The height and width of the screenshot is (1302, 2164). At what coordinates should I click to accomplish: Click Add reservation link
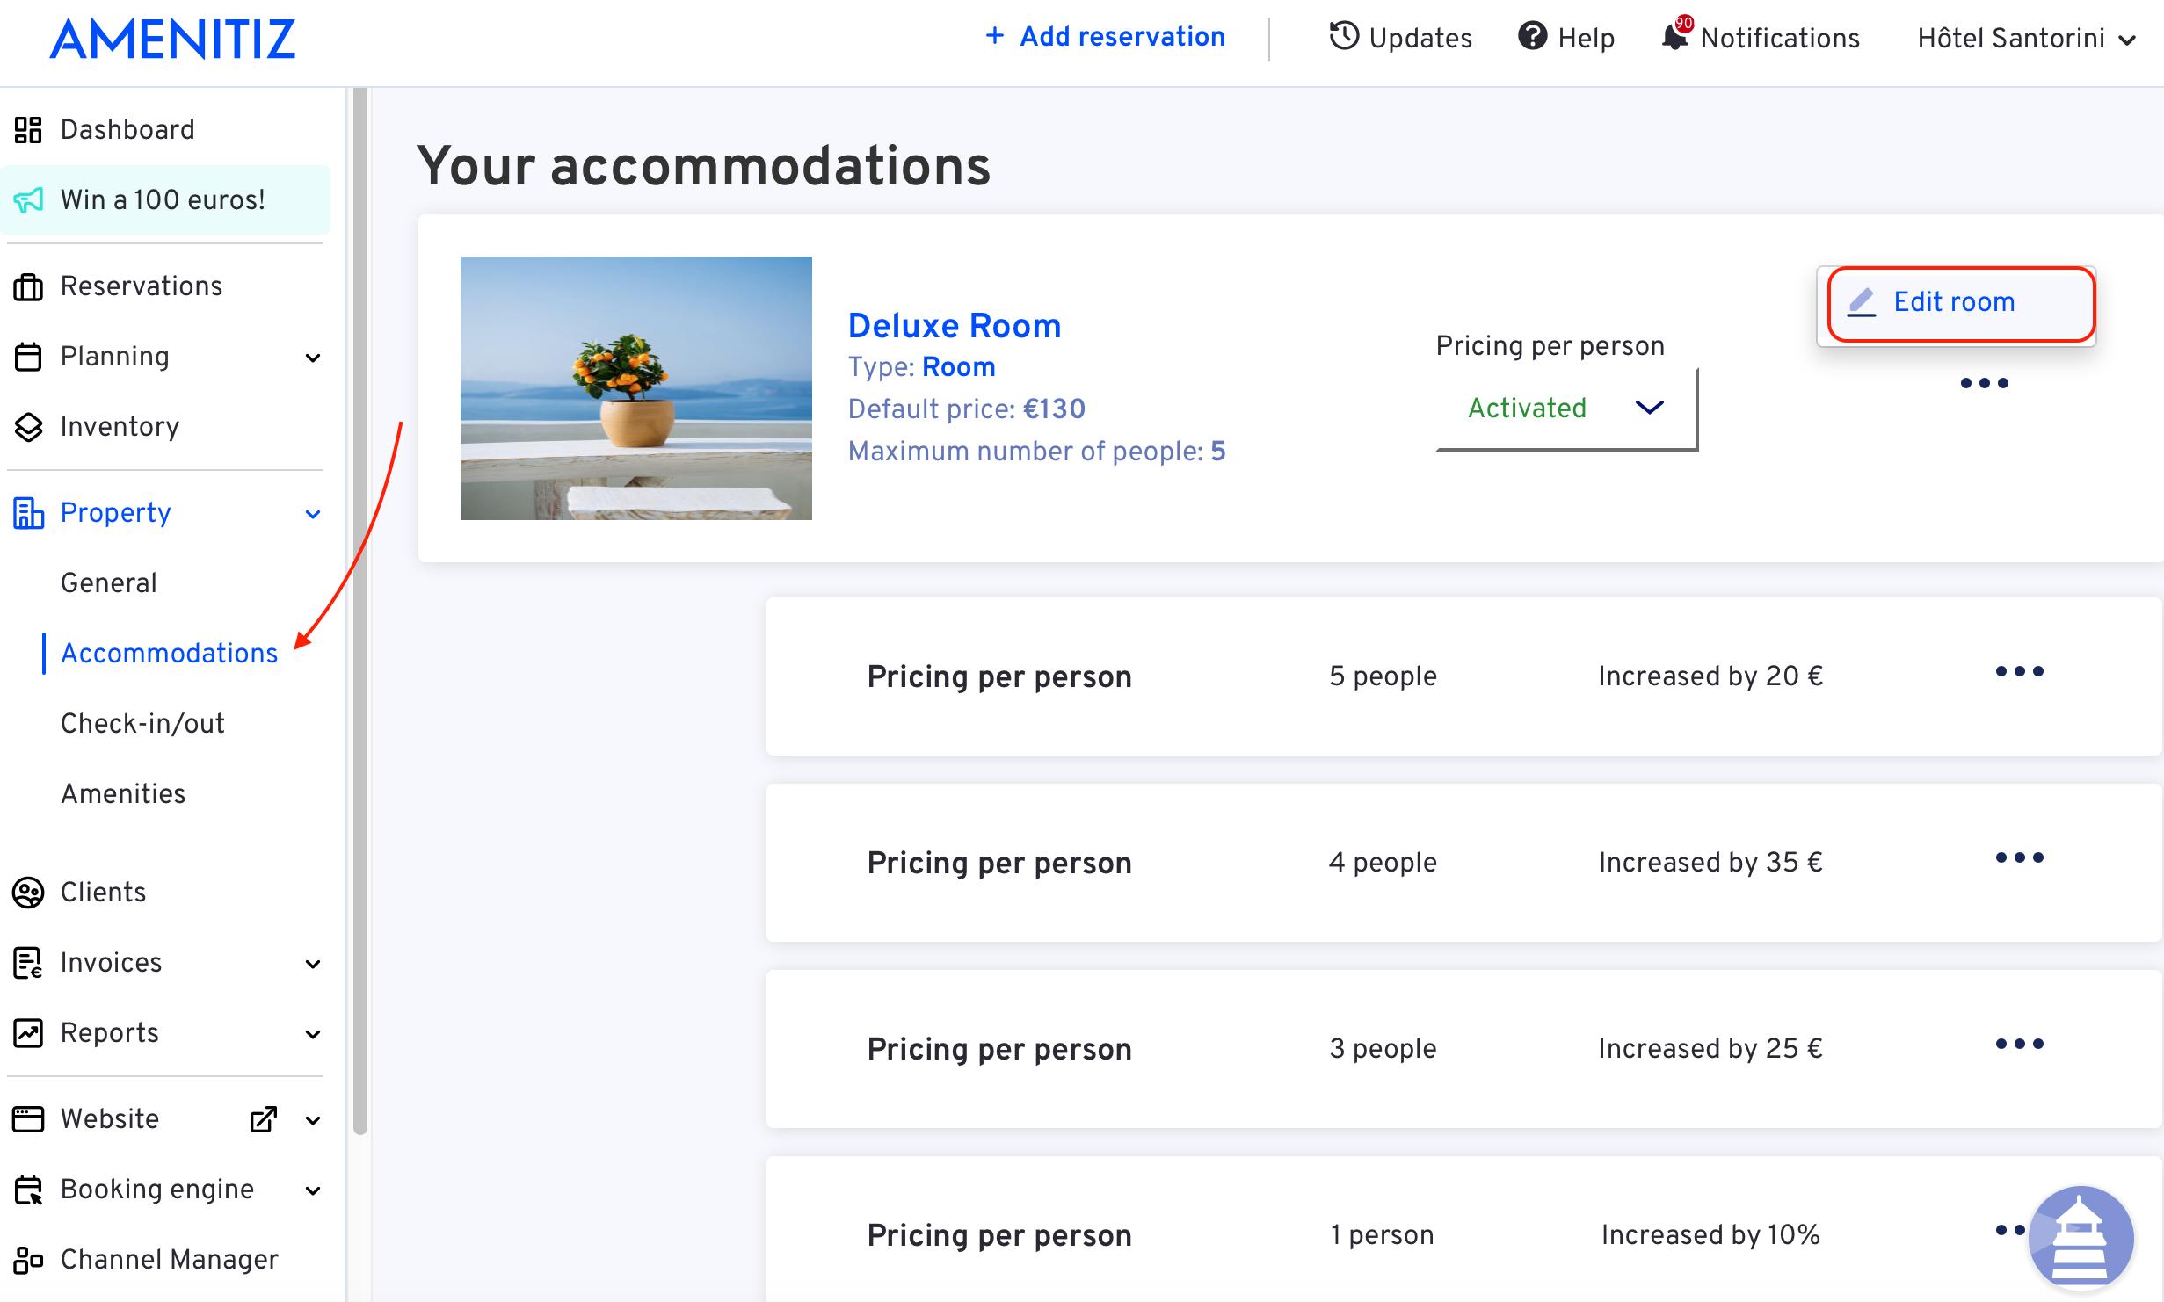point(1105,36)
